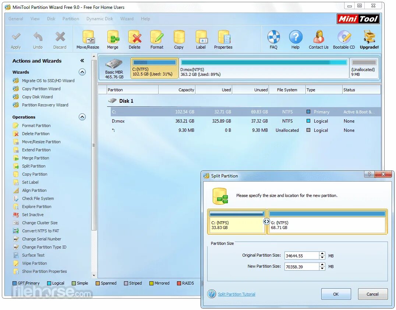Click the split boundary slider handle

(x=266, y=222)
